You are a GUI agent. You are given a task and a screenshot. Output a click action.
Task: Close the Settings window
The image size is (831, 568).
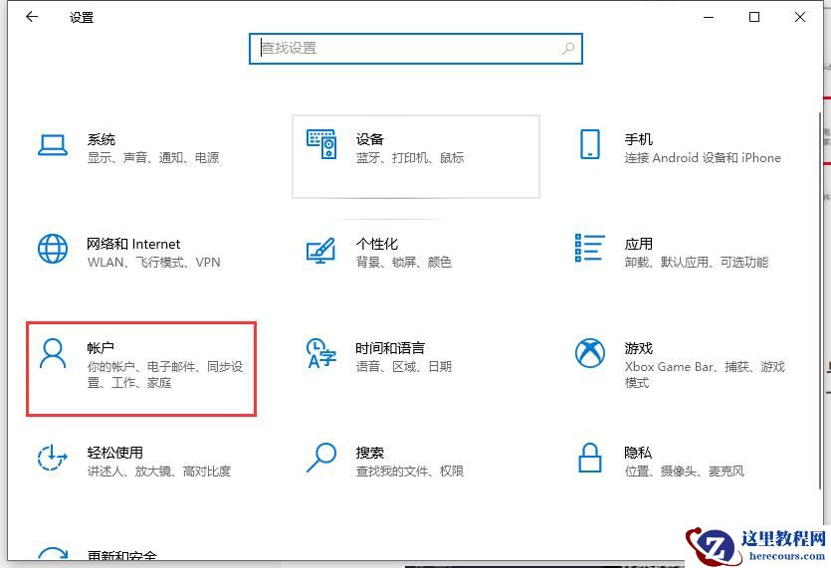pyautogui.click(x=800, y=18)
